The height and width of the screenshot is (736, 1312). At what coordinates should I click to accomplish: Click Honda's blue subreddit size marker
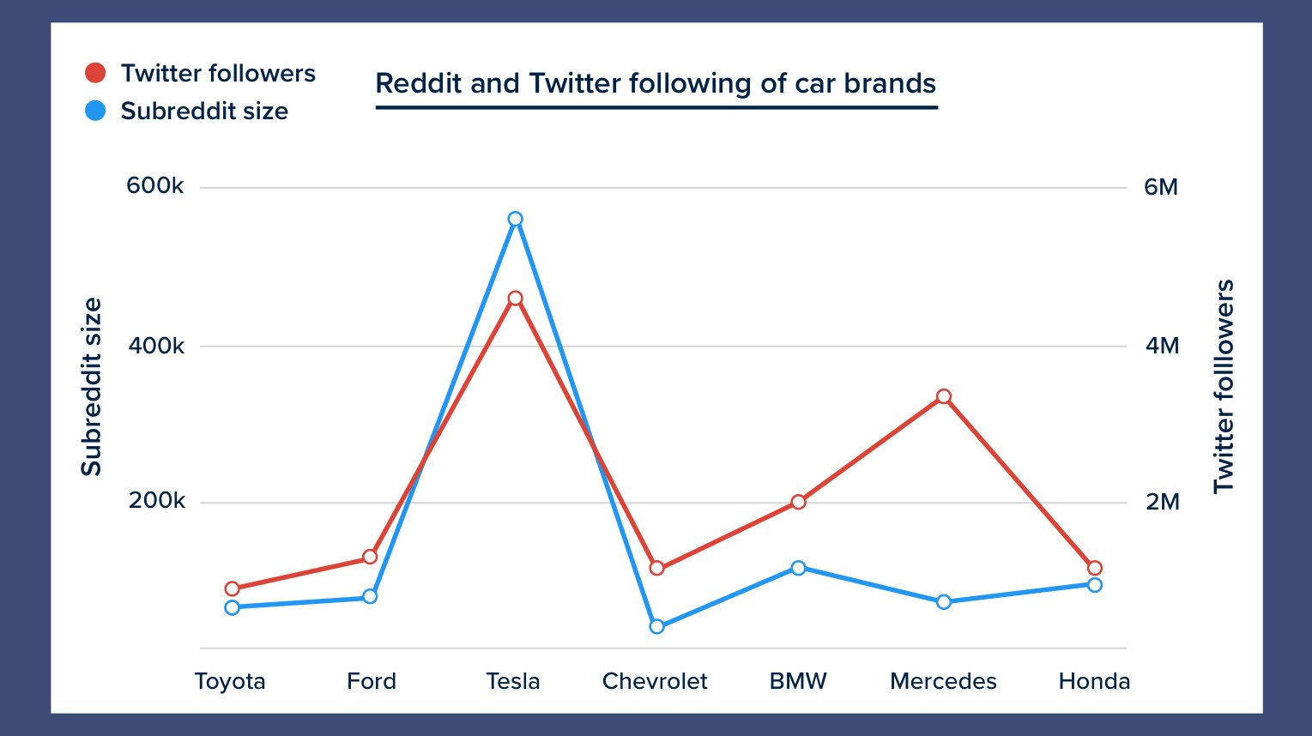1095,585
